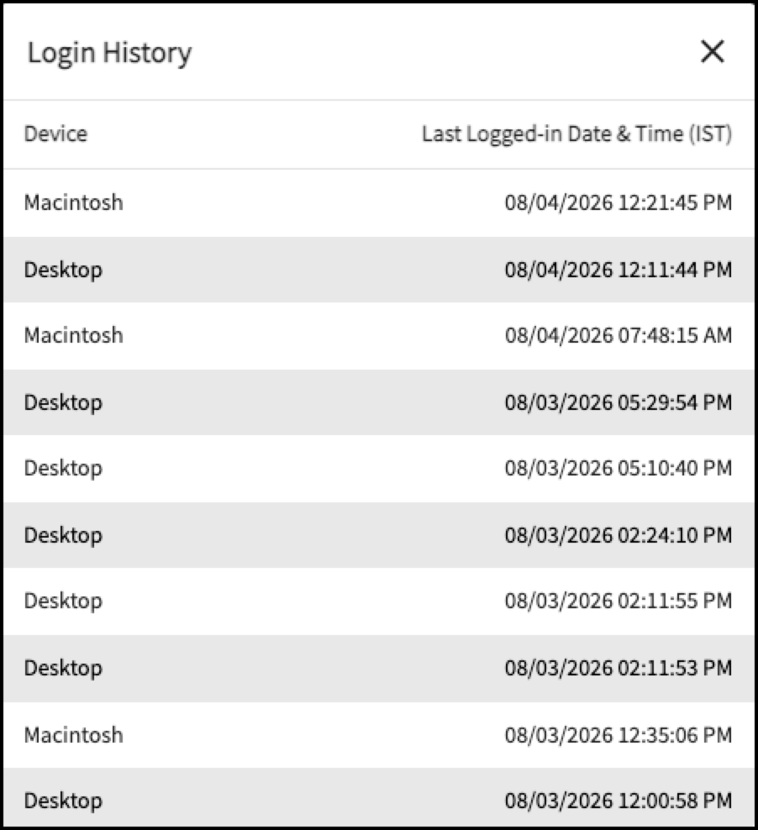
Task: Close the Login History dialog
Action: (712, 52)
